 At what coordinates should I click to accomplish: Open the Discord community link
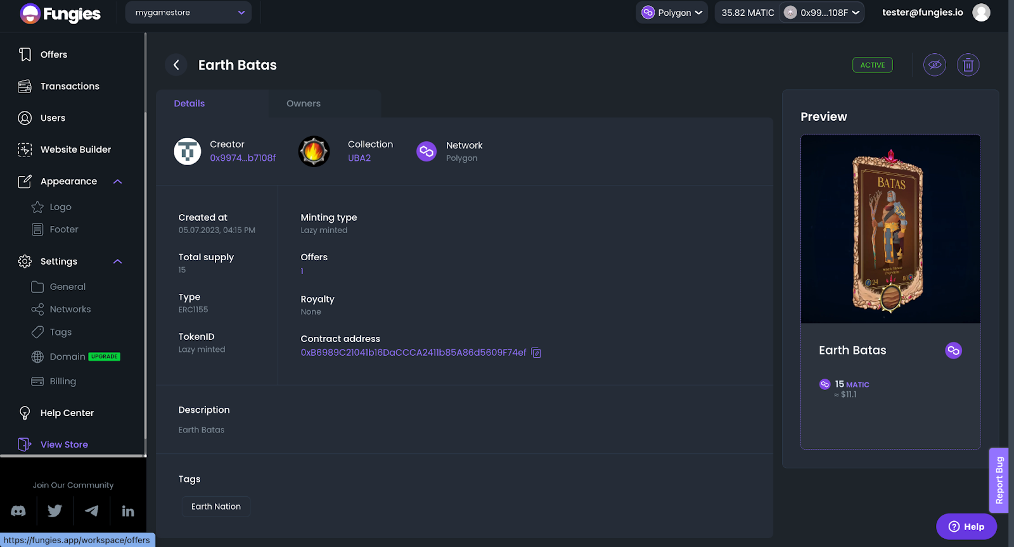click(x=18, y=511)
